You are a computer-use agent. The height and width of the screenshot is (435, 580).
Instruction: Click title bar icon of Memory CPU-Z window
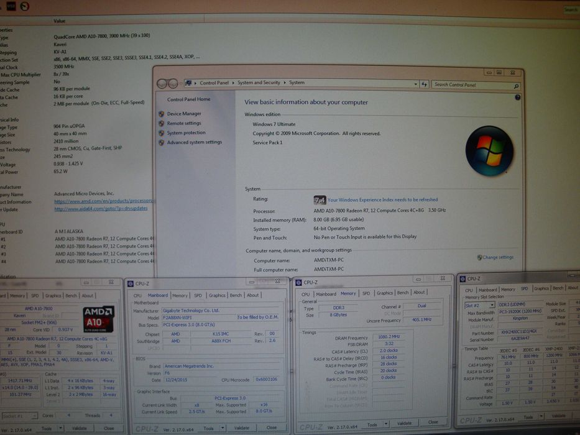coord(298,283)
